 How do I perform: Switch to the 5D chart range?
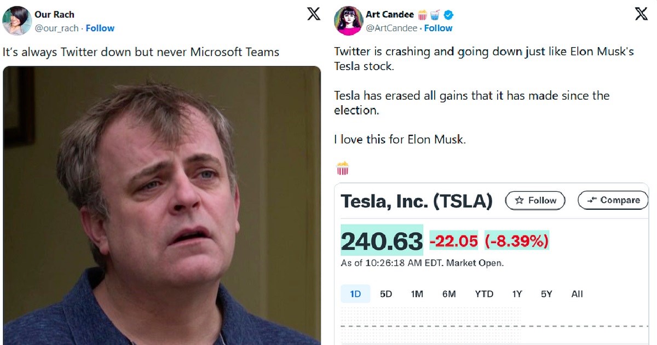pyautogui.click(x=386, y=294)
